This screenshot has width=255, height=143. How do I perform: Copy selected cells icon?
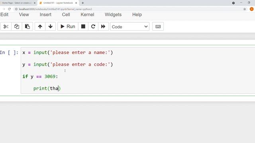[x=17, y=27]
